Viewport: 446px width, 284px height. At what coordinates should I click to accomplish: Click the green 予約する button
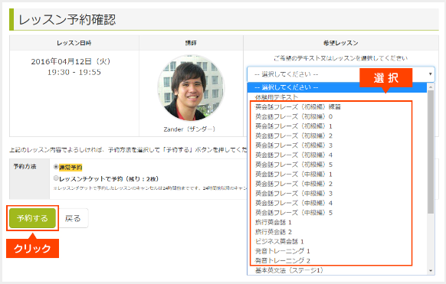tap(32, 218)
